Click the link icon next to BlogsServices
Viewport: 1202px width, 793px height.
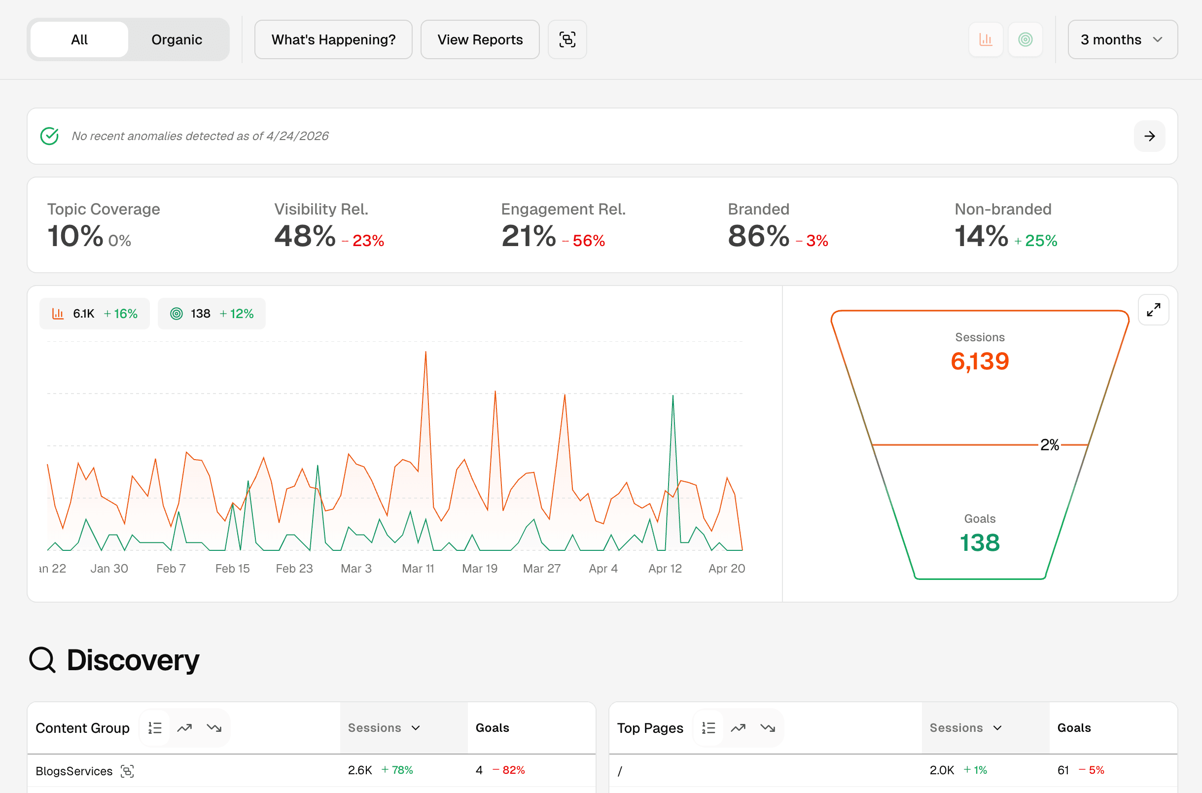128,771
